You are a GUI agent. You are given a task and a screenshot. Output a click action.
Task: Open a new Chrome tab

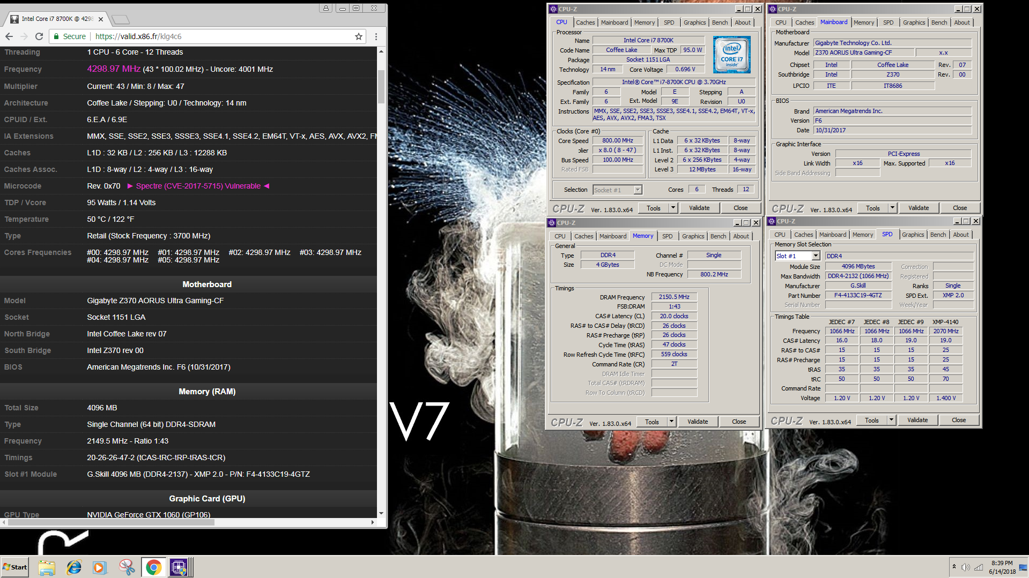(121, 19)
